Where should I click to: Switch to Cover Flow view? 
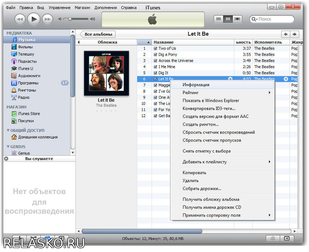237,19
